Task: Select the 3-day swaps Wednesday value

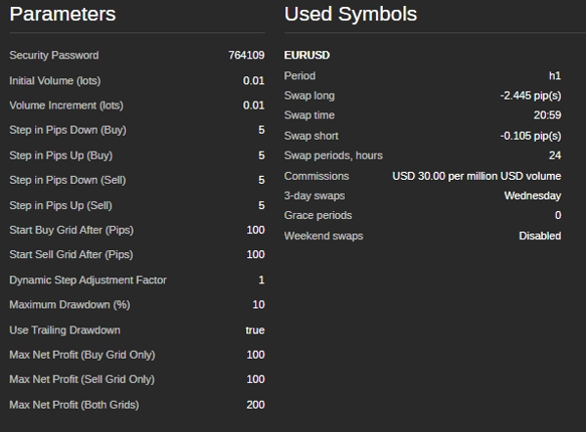Action: click(x=532, y=195)
